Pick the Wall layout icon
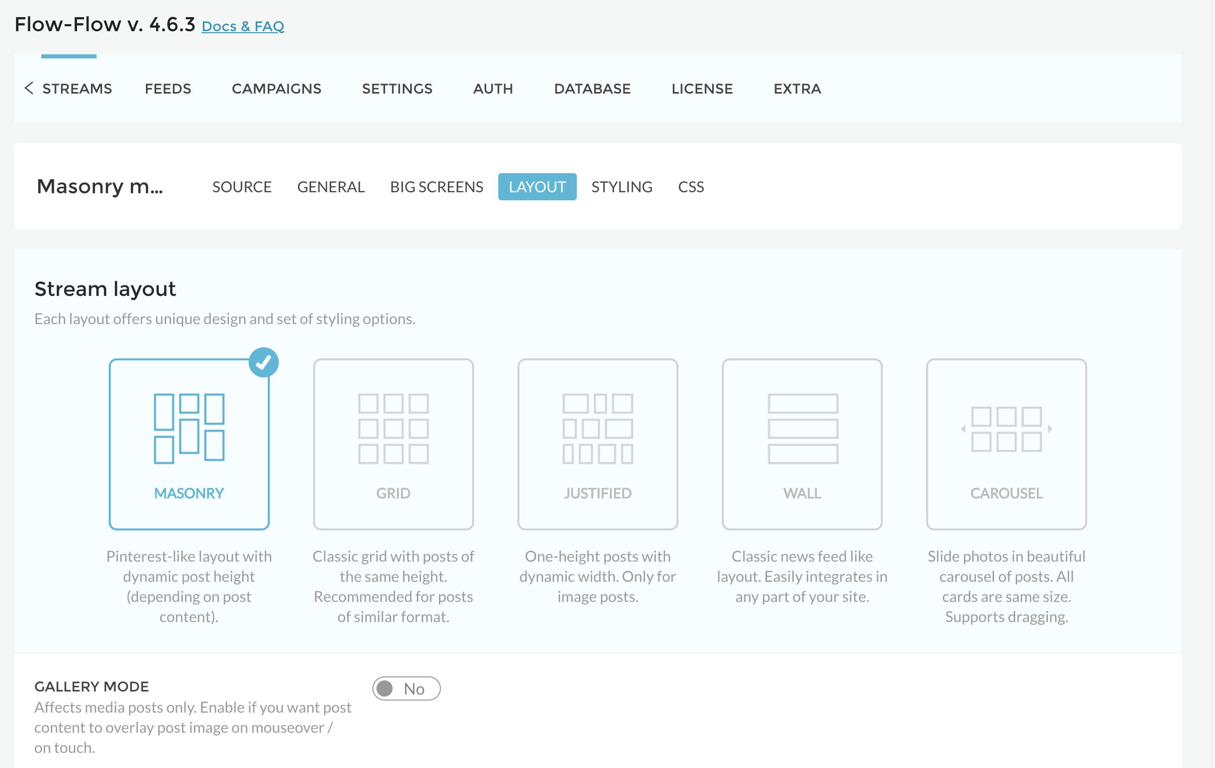 point(802,428)
